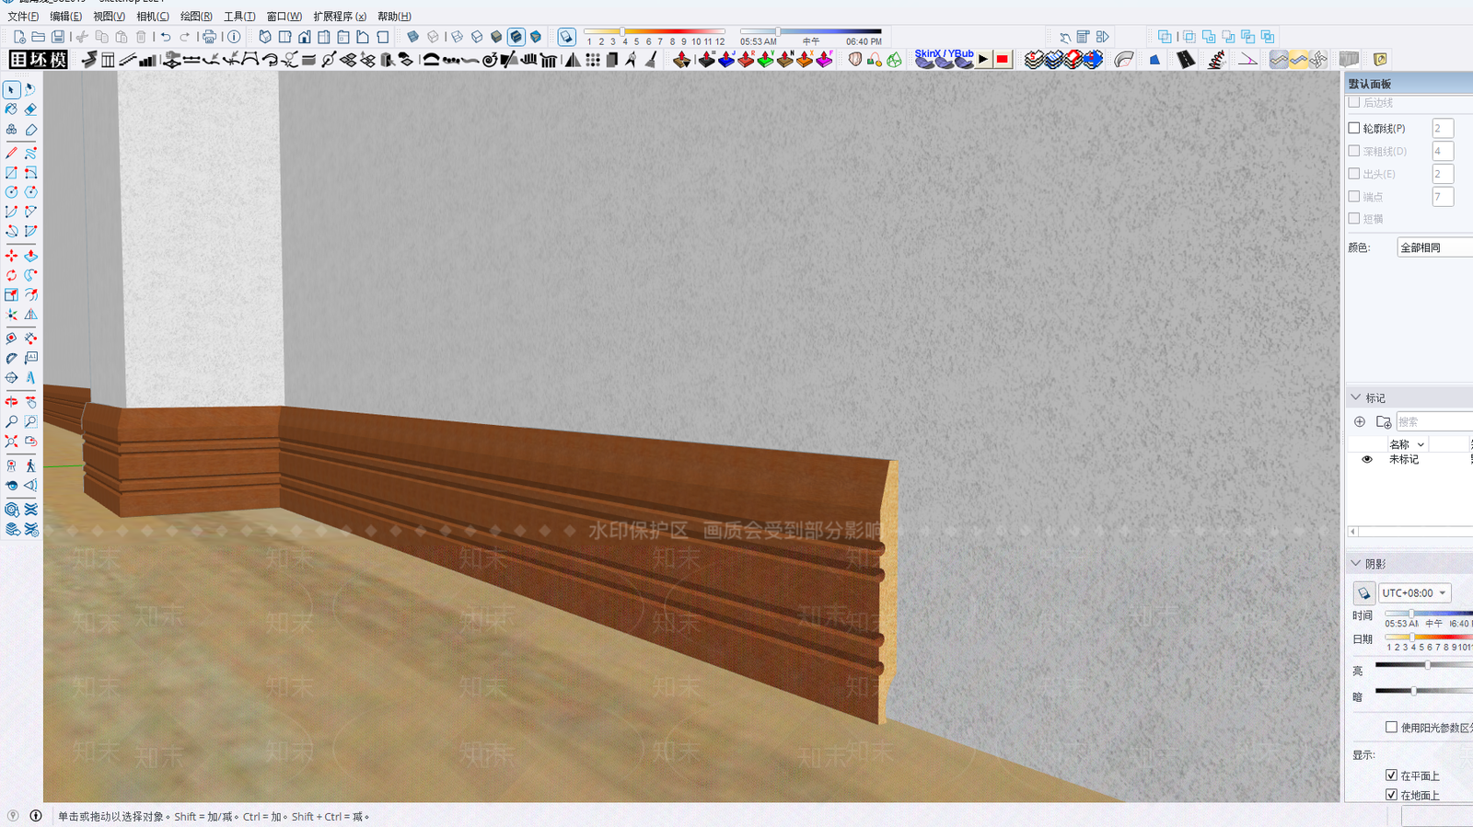Click the 坯模 plugin logo button
Viewport: 1473px width, 827px height.
39,60
